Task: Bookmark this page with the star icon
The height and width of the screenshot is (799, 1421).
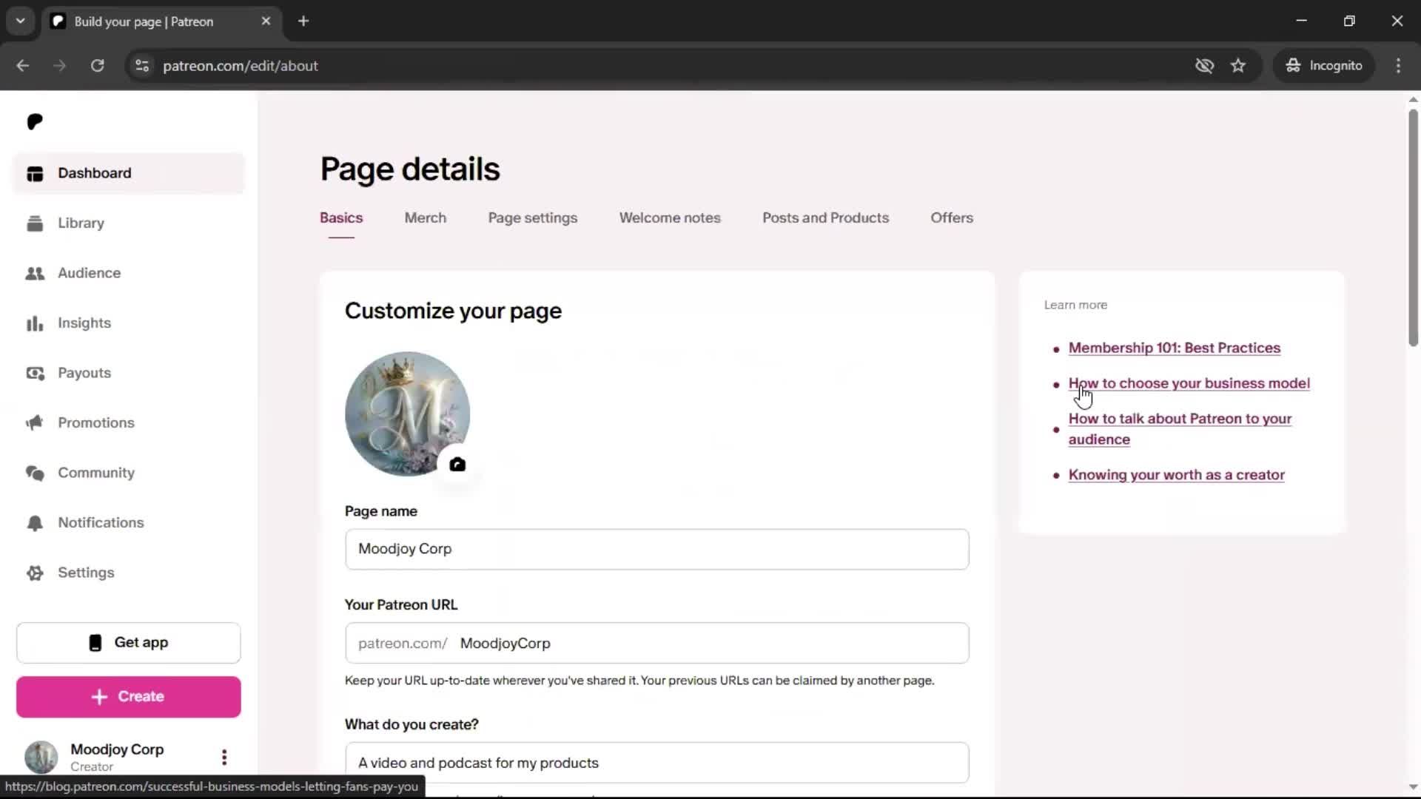Action: (1238, 66)
